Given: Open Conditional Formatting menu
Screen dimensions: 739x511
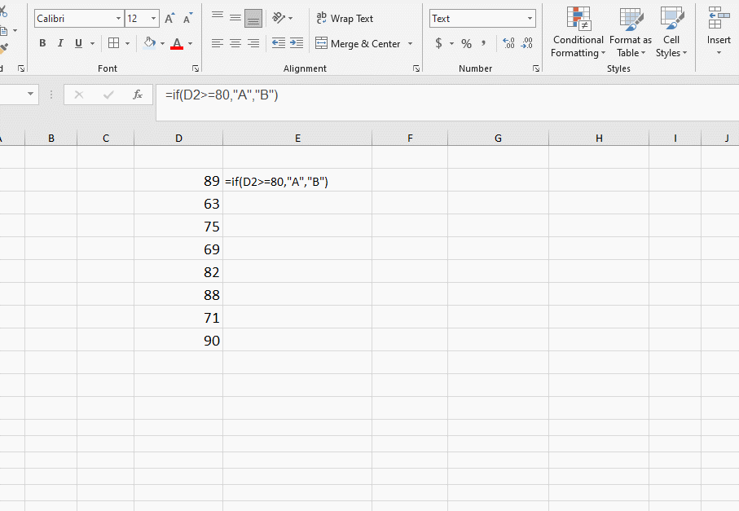Looking at the screenshot, I should pyautogui.click(x=578, y=32).
